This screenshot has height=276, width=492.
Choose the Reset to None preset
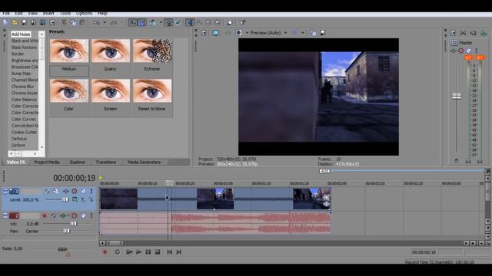[152, 90]
